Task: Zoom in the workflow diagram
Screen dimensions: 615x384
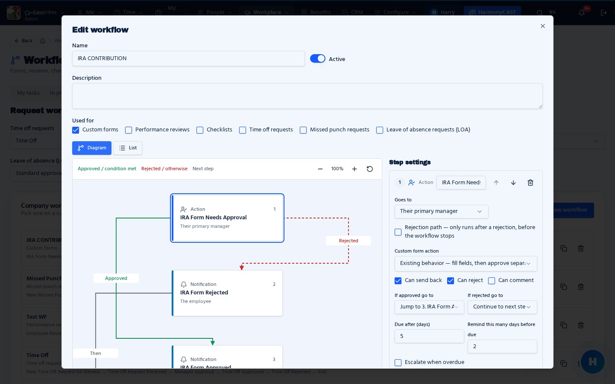Action: [354, 169]
